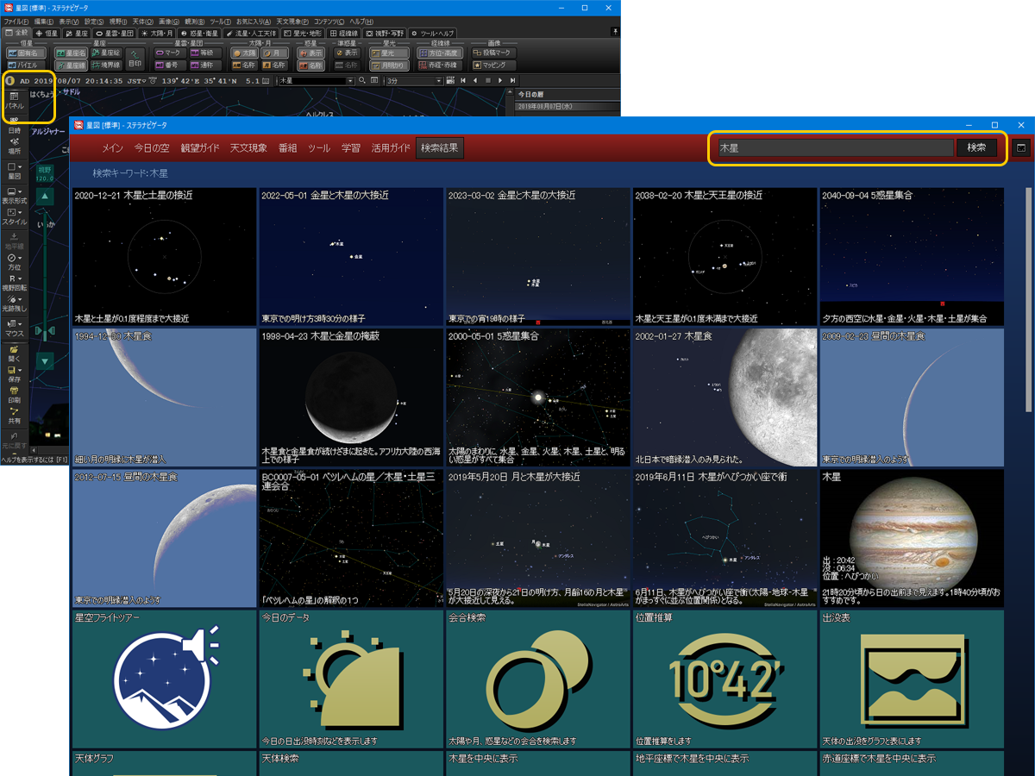Toggle 星座名 constellation names display
The height and width of the screenshot is (776, 1035).
(x=72, y=53)
